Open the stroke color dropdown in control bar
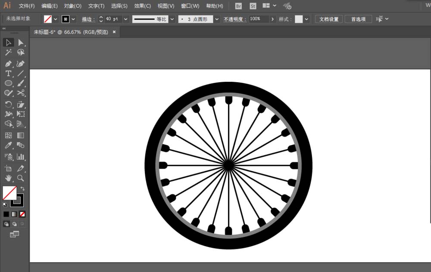431x272 pixels. (73, 19)
